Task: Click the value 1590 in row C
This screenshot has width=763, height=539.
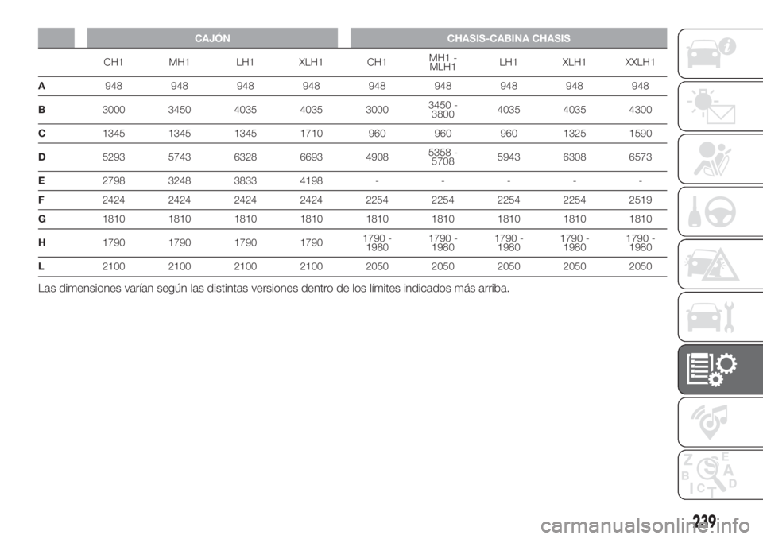Action: click(x=640, y=134)
